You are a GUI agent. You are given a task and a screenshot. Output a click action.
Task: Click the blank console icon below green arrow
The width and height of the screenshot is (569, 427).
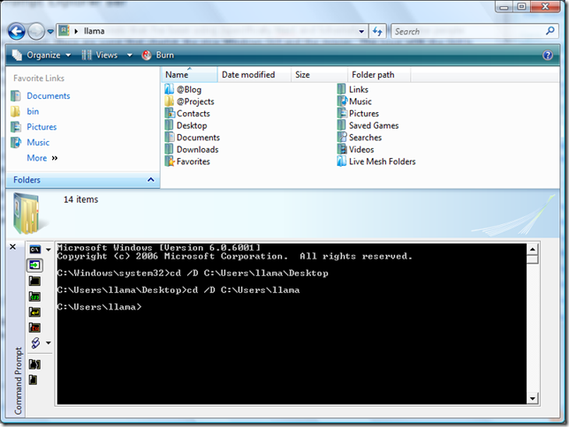pos(34,281)
